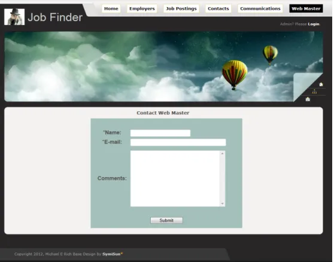Go to the Employers page
The height and width of the screenshot is (262, 334).
point(142,8)
